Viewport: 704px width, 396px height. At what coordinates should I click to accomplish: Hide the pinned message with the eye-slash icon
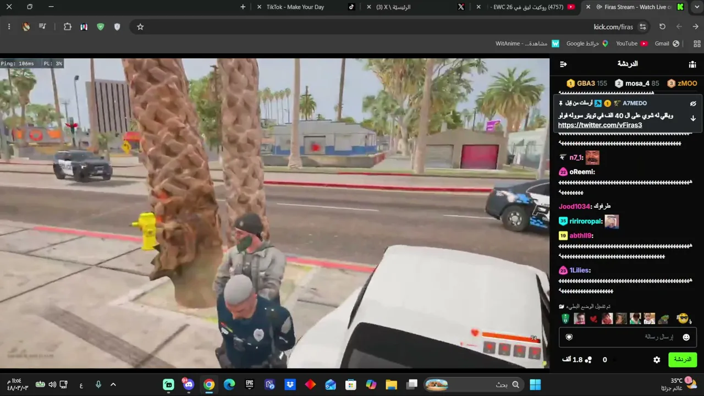pos(693,103)
